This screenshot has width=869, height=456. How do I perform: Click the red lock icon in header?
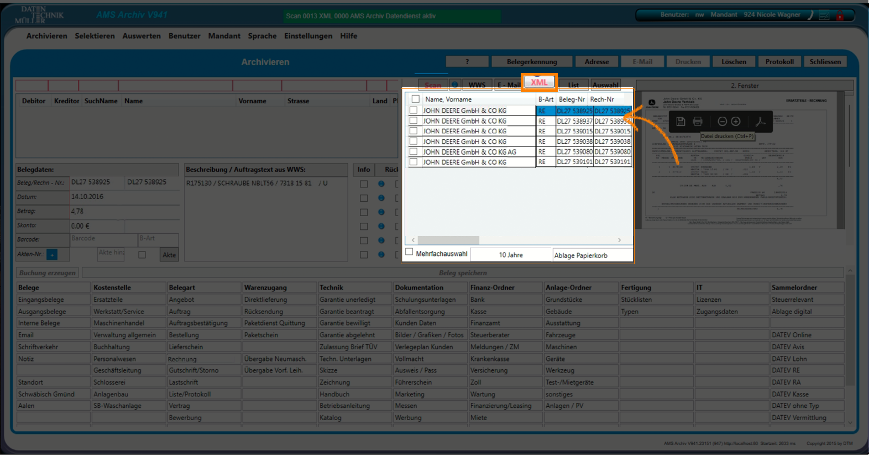coord(839,15)
